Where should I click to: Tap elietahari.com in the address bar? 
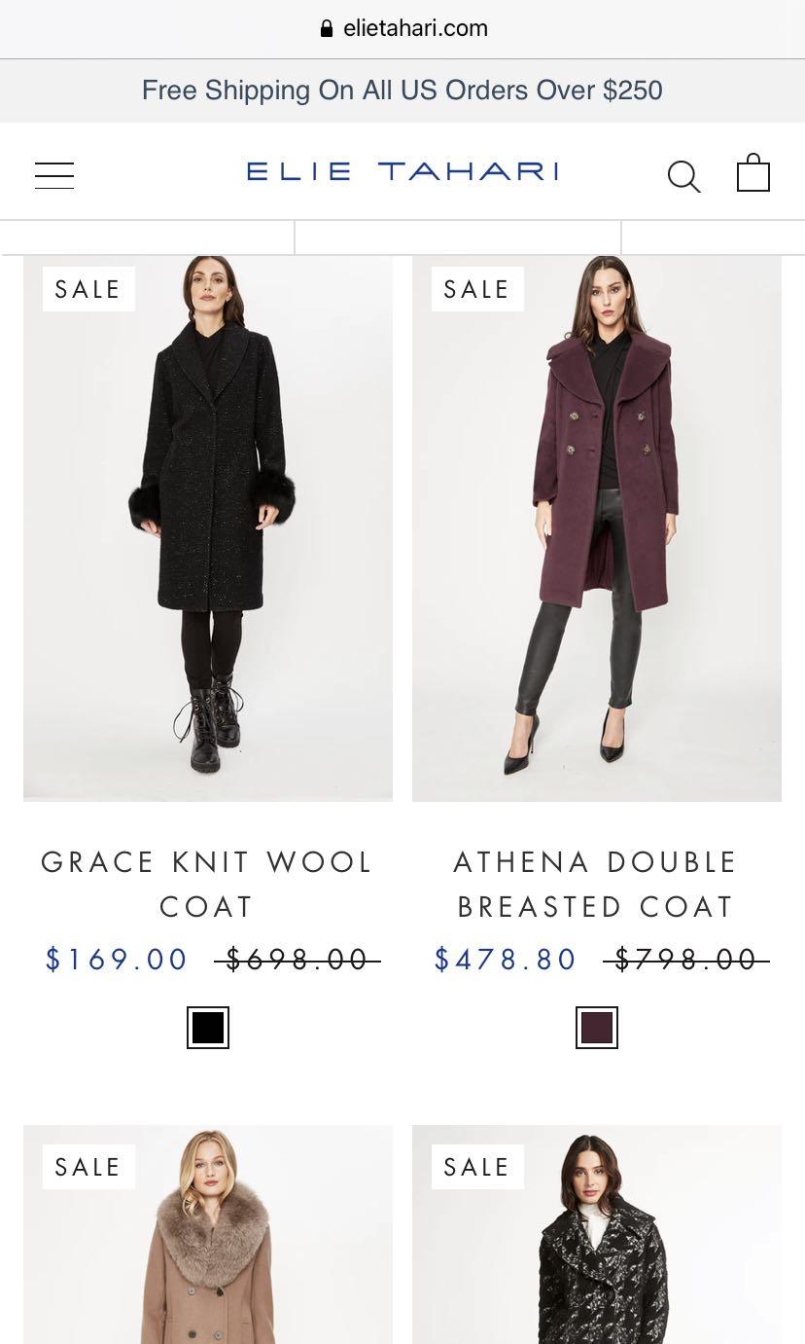click(x=415, y=28)
